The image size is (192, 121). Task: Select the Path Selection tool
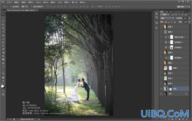click(3, 70)
